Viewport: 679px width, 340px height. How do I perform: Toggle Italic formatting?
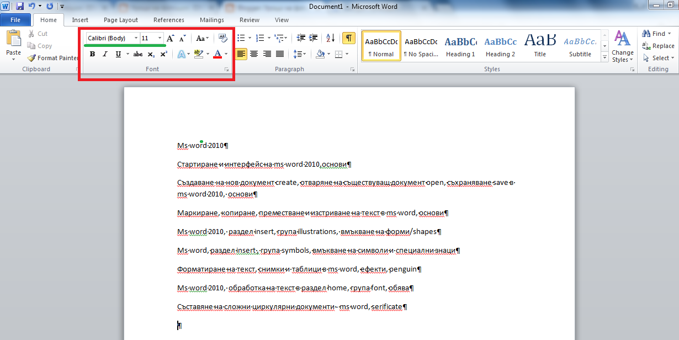point(105,54)
